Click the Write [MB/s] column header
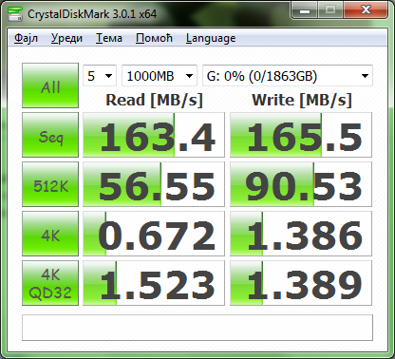Viewport: 395px width, 359px height. click(x=302, y=101)
